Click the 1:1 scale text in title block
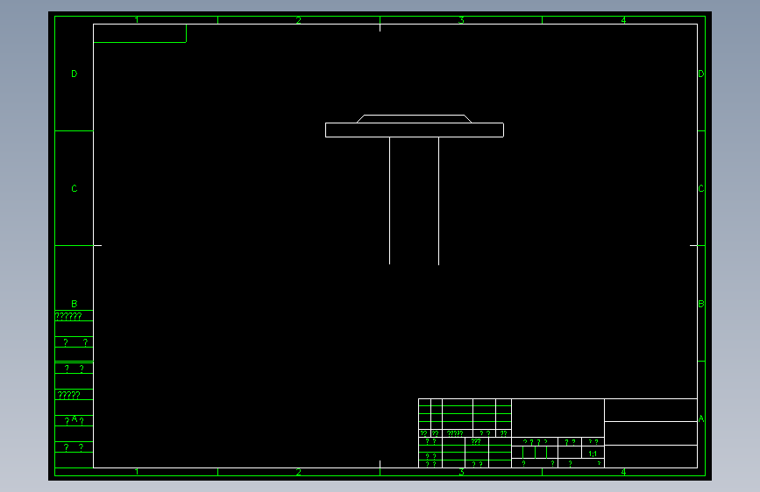760x492 pixels. point(593,453)
